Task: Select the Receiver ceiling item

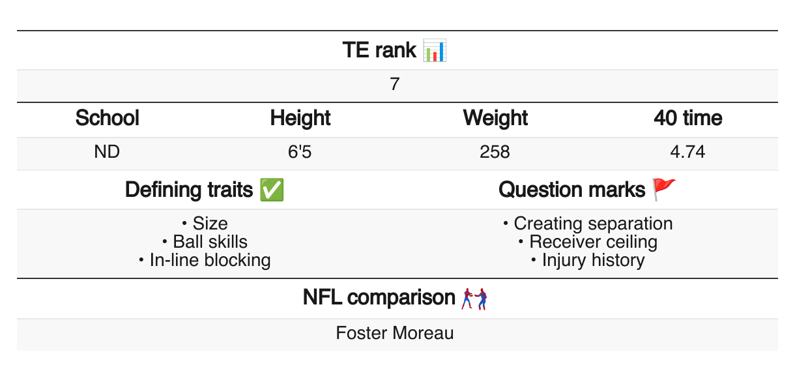Action: tap(593, 242)
